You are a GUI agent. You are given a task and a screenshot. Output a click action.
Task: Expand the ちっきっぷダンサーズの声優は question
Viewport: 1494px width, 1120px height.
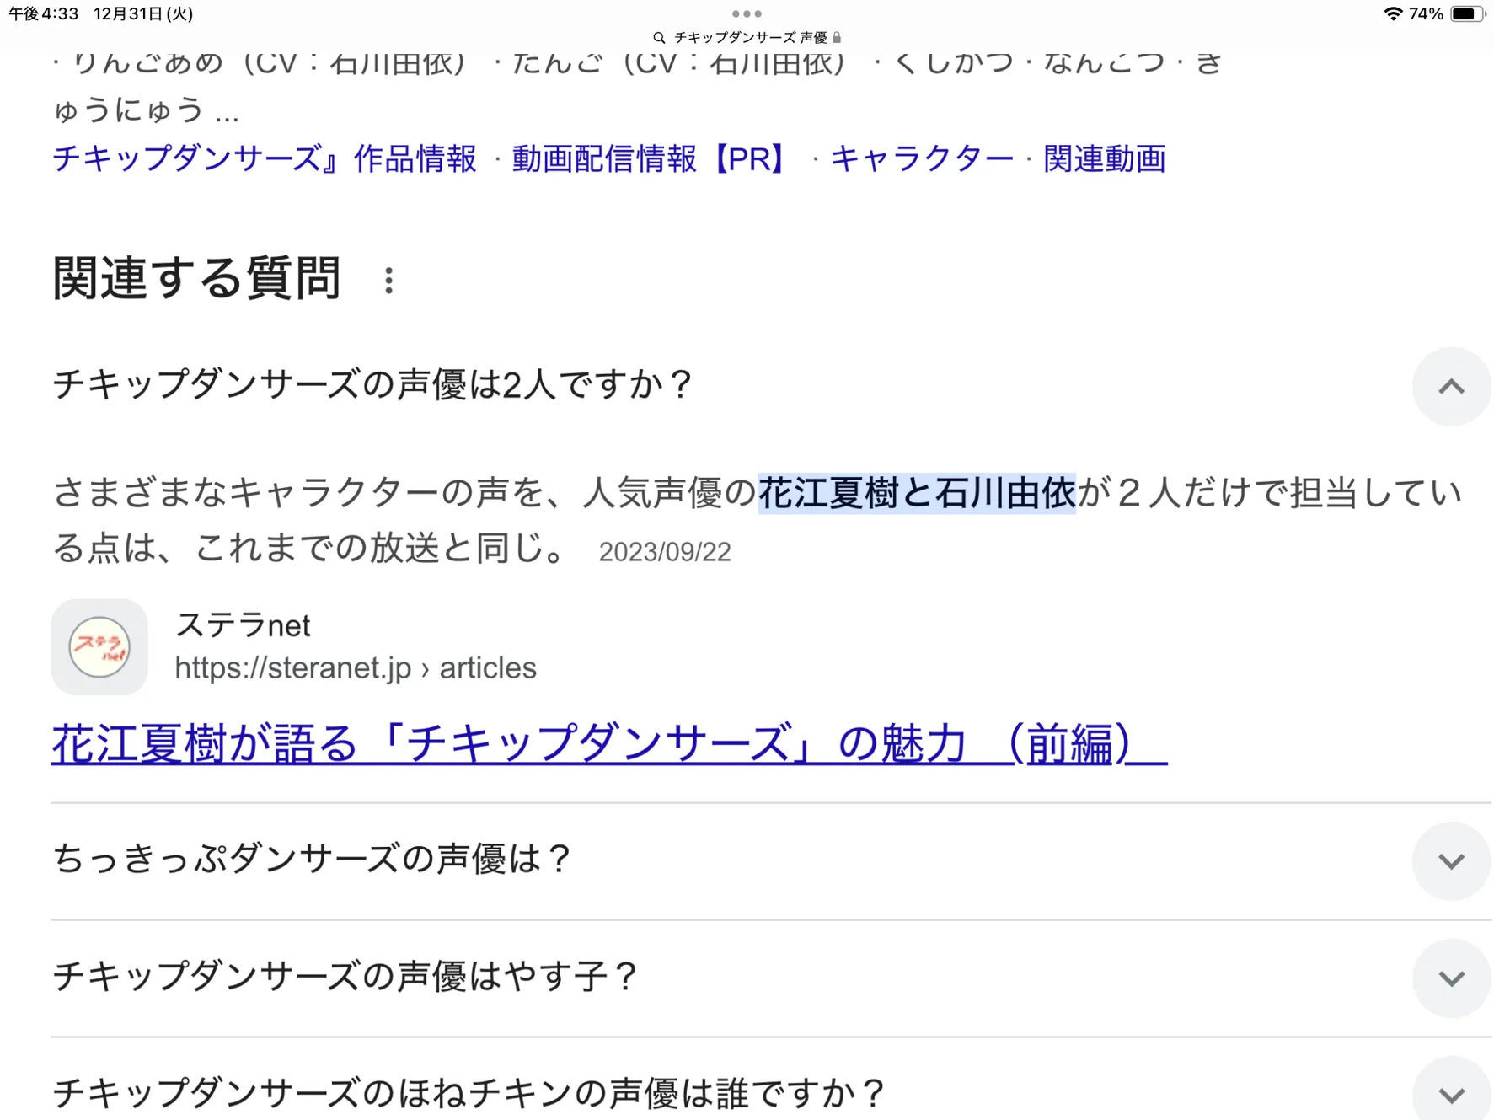[1451, 861]
